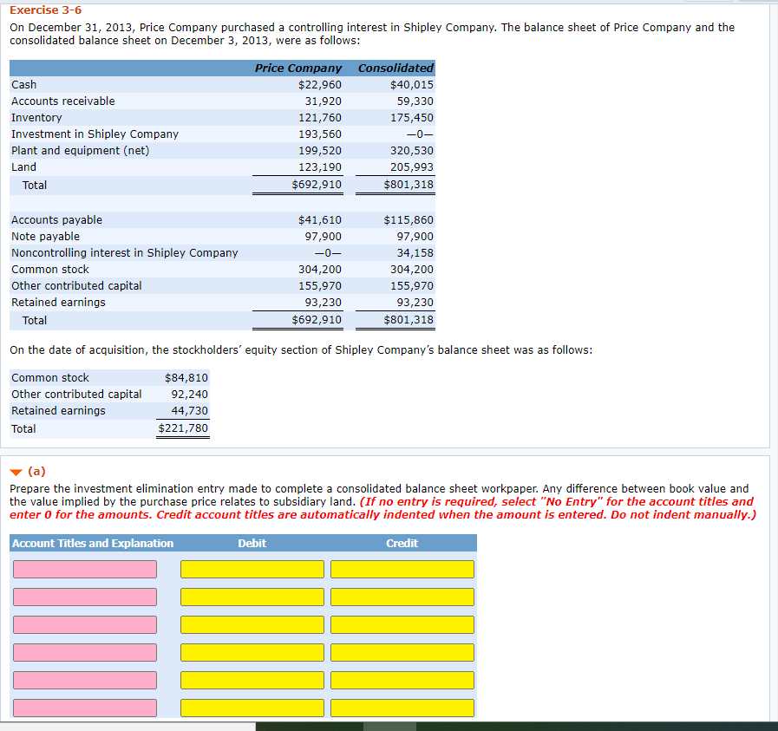Click the third row Credit field
The image size is (778, 731).
(x=402, y=624)
